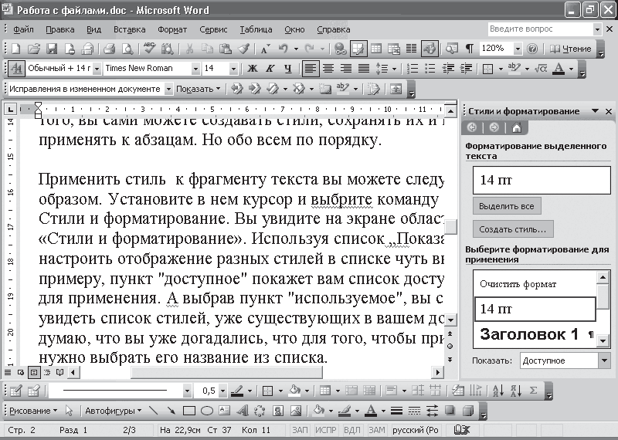Image resolution: width=618 pixels, height=440 pixels.
Task: Apply justified paragraph alignment
Action: pos(363,69)
